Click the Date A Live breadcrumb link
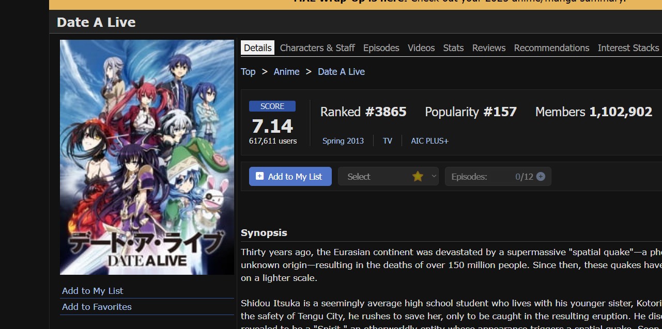This screenshot has width=662, height=329. pyautogui.click(x=341, y=72)
